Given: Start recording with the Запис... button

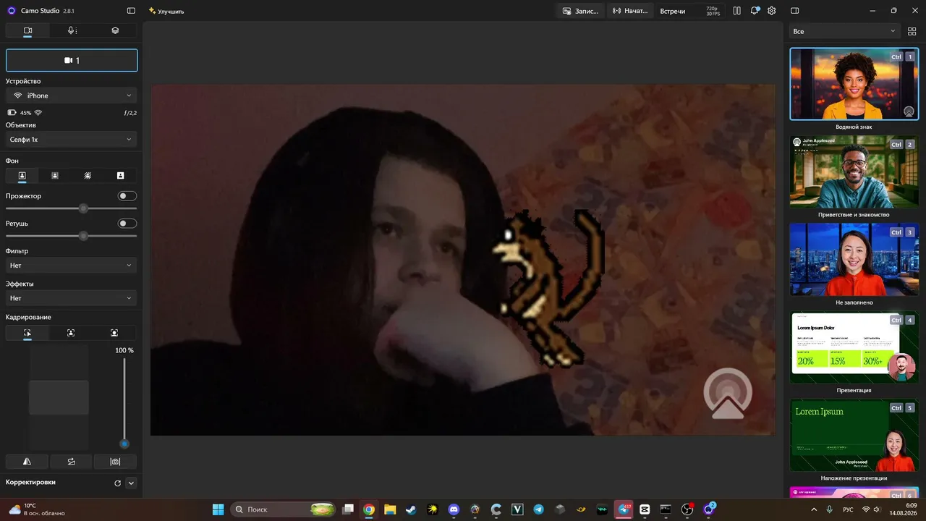Looking at the screenshot, I should 580,11.
